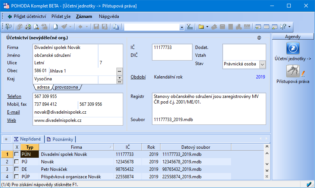
Task: Click the greyed-out left arrow toolbar icon
Action: pos(80,27)
